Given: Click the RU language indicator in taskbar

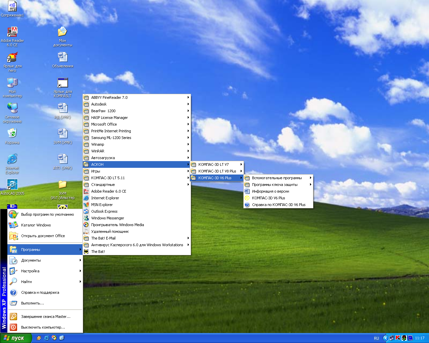Looking at the screenshot, I should pos(376,338).
